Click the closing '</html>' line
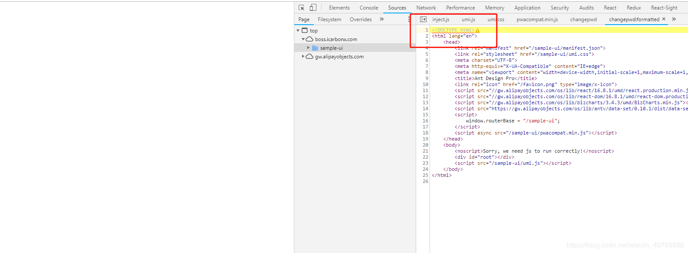Viewport: 688px width, 253px height. (442, 176)
